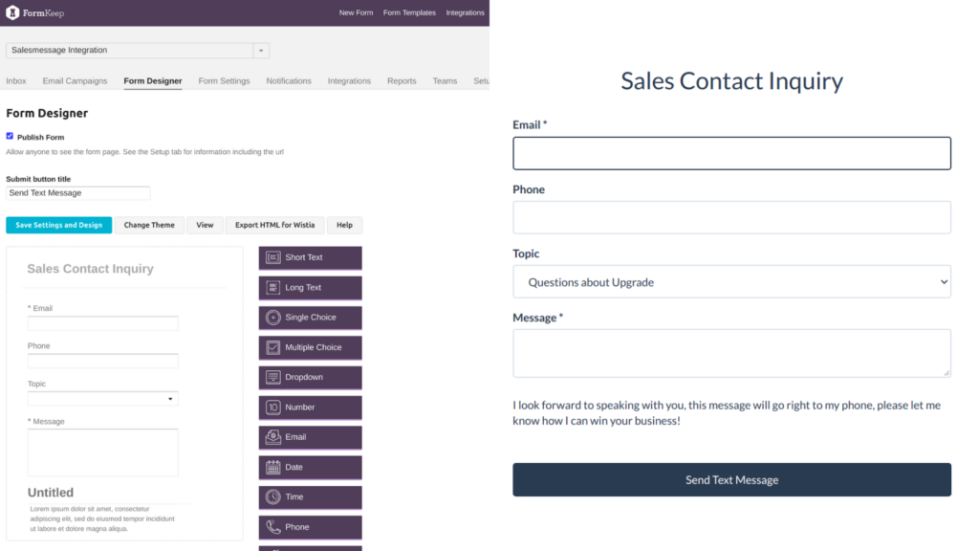This screenshot has height=551, width=979.
Task: Select the Single Choice field icon
Action: point(272,318)
